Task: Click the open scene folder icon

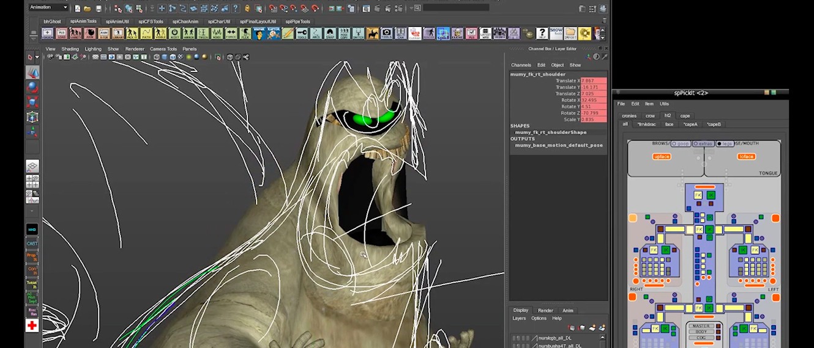Action: pyautogui.click(x=88, y=9)
